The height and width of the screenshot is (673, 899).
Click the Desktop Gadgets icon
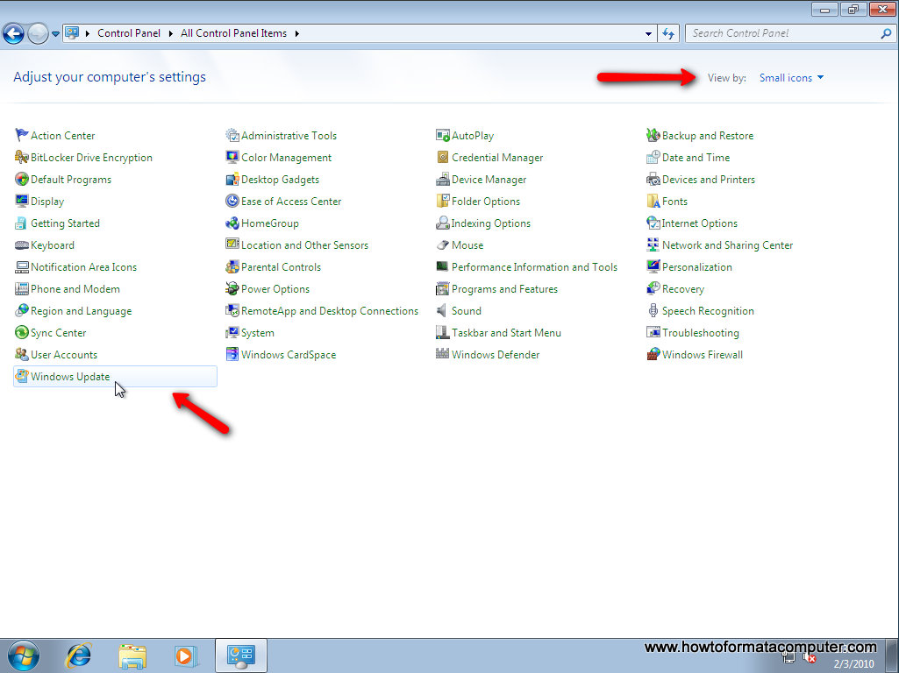click(x=232, y=180)
